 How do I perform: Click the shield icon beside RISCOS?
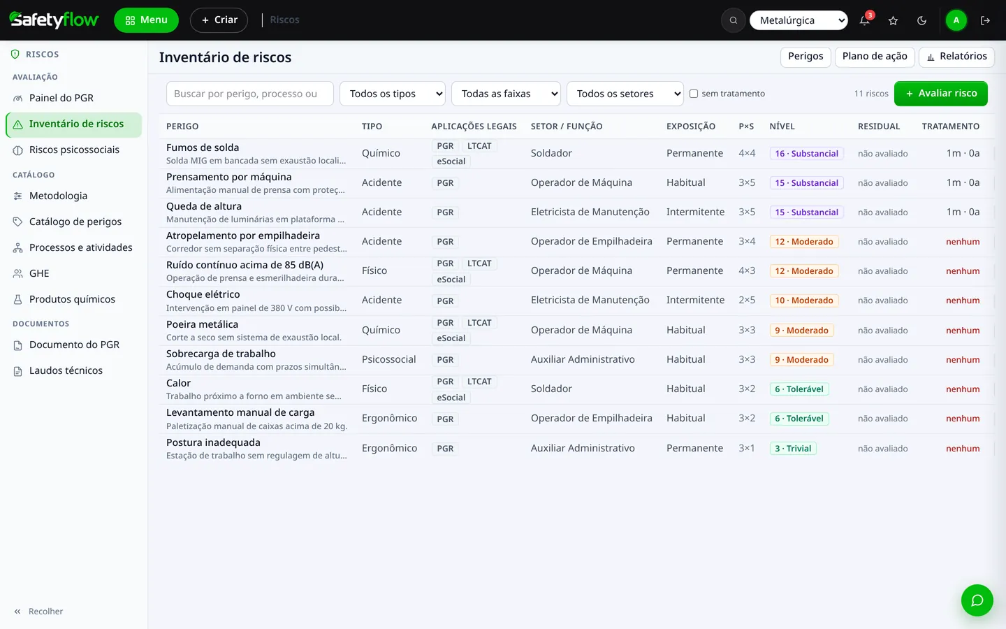click(x=15, y=54)
